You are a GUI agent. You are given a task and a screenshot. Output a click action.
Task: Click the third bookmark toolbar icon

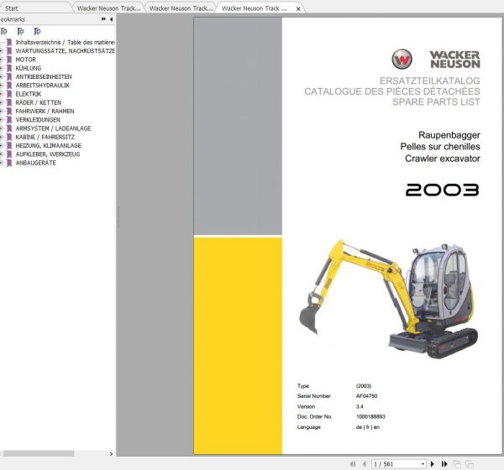37,32
